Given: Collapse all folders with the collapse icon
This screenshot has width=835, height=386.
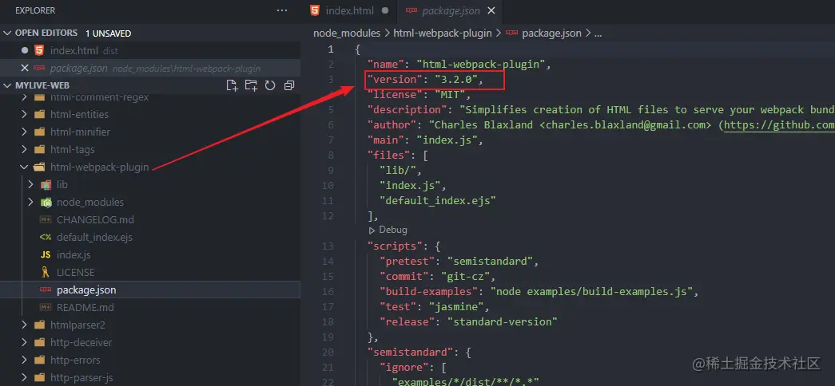Looking at the screenshot, I should pos(289,85).
